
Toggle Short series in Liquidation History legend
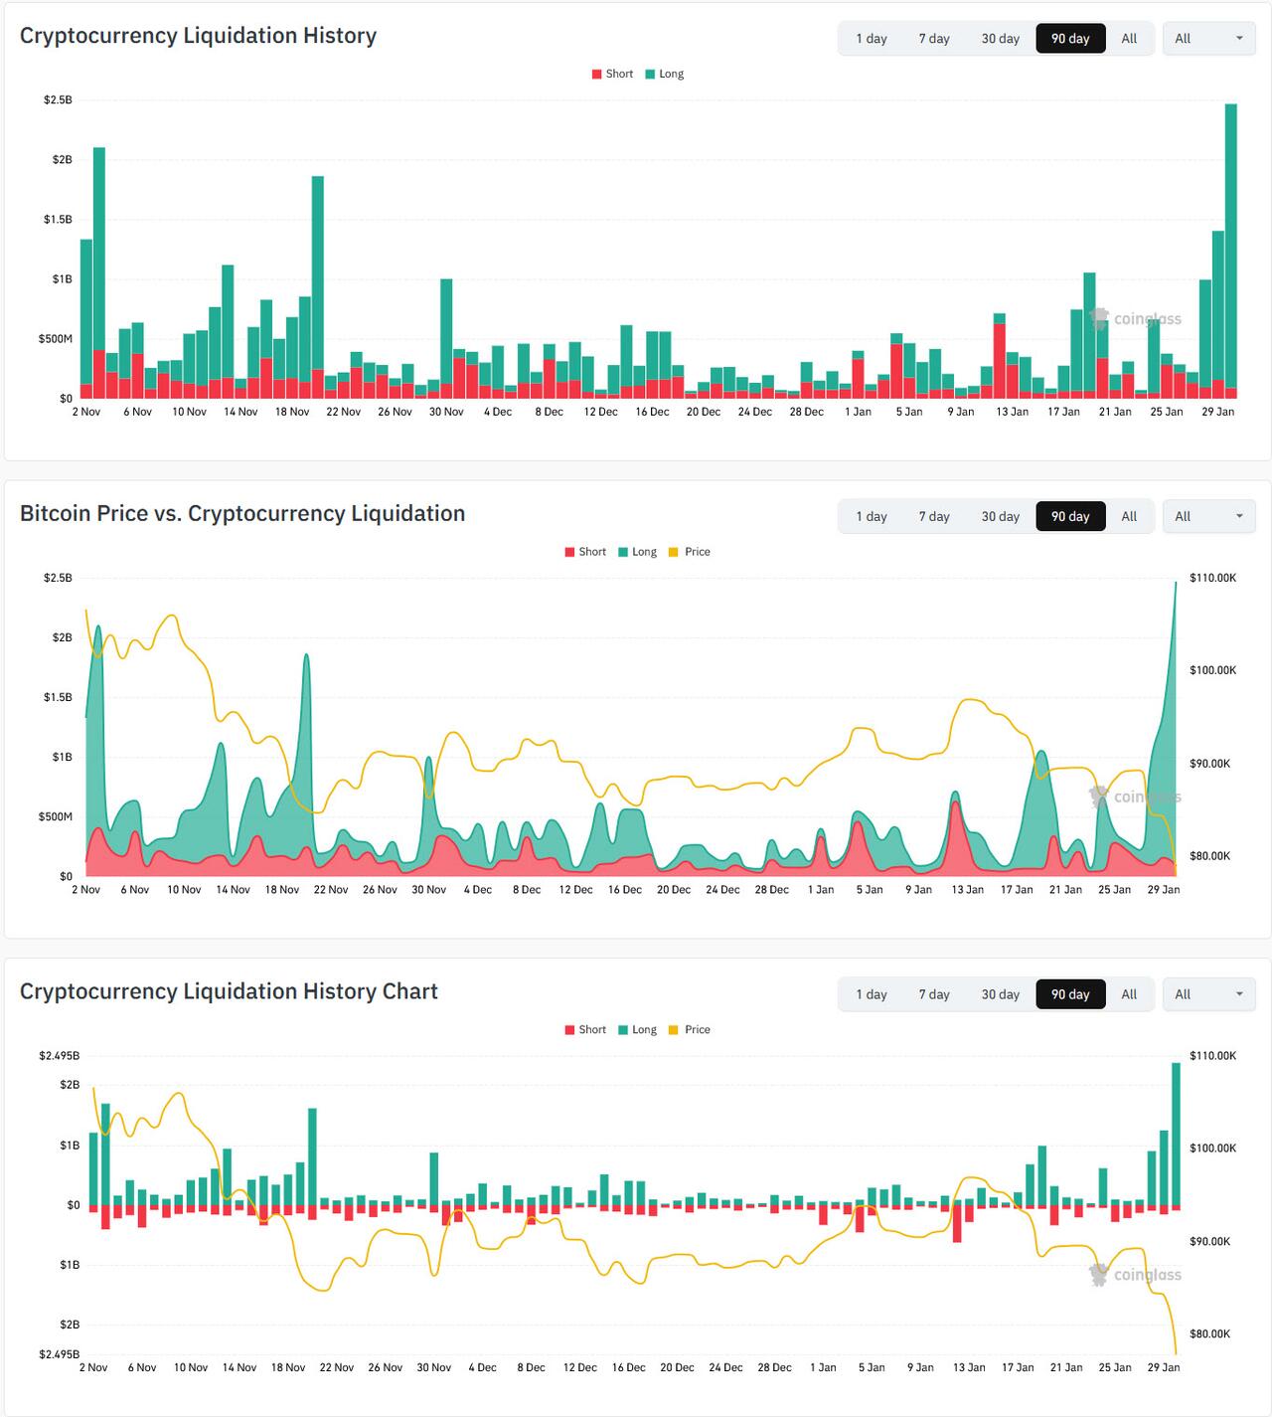click(612, 74)
